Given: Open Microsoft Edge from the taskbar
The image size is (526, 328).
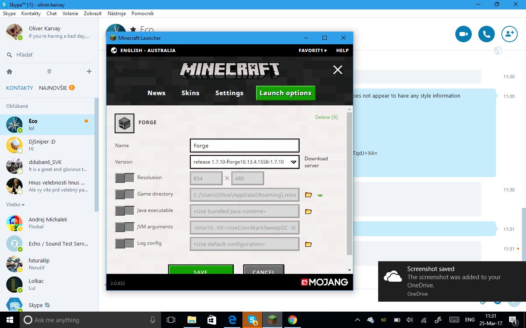Looking at the screenshot, I should pos(232,320).
